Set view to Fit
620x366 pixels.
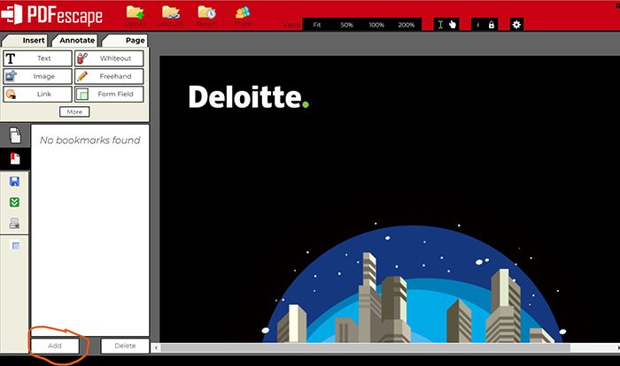317,25
